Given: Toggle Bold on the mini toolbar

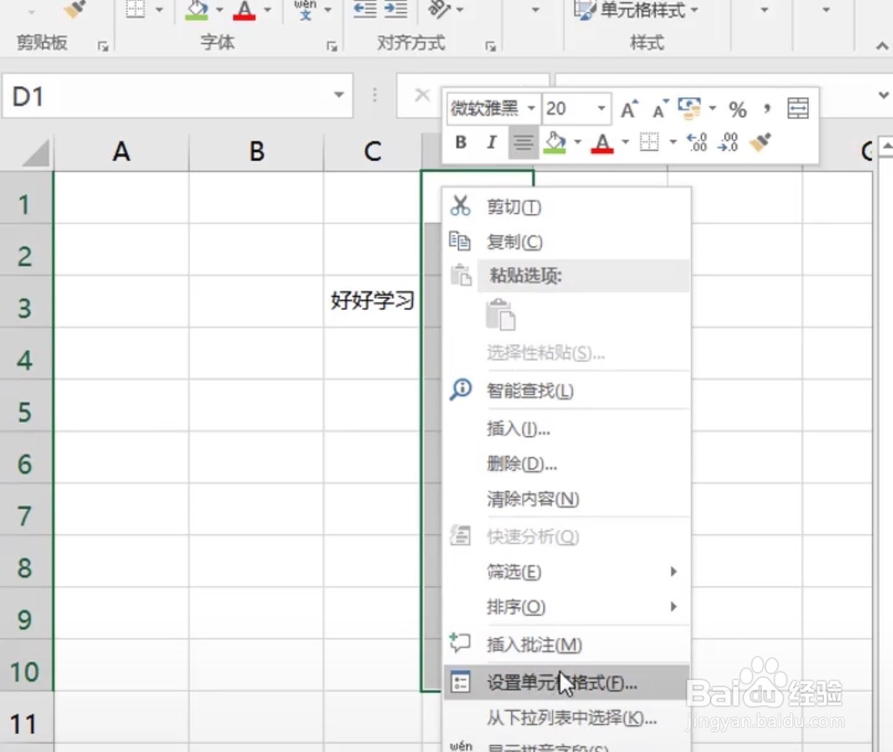Looking at the screenshot, I should [459, 142].
